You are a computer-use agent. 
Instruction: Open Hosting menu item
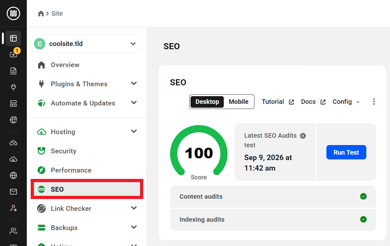(x=63, y=132)
